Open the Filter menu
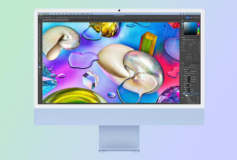 click(x=74, y=14)
